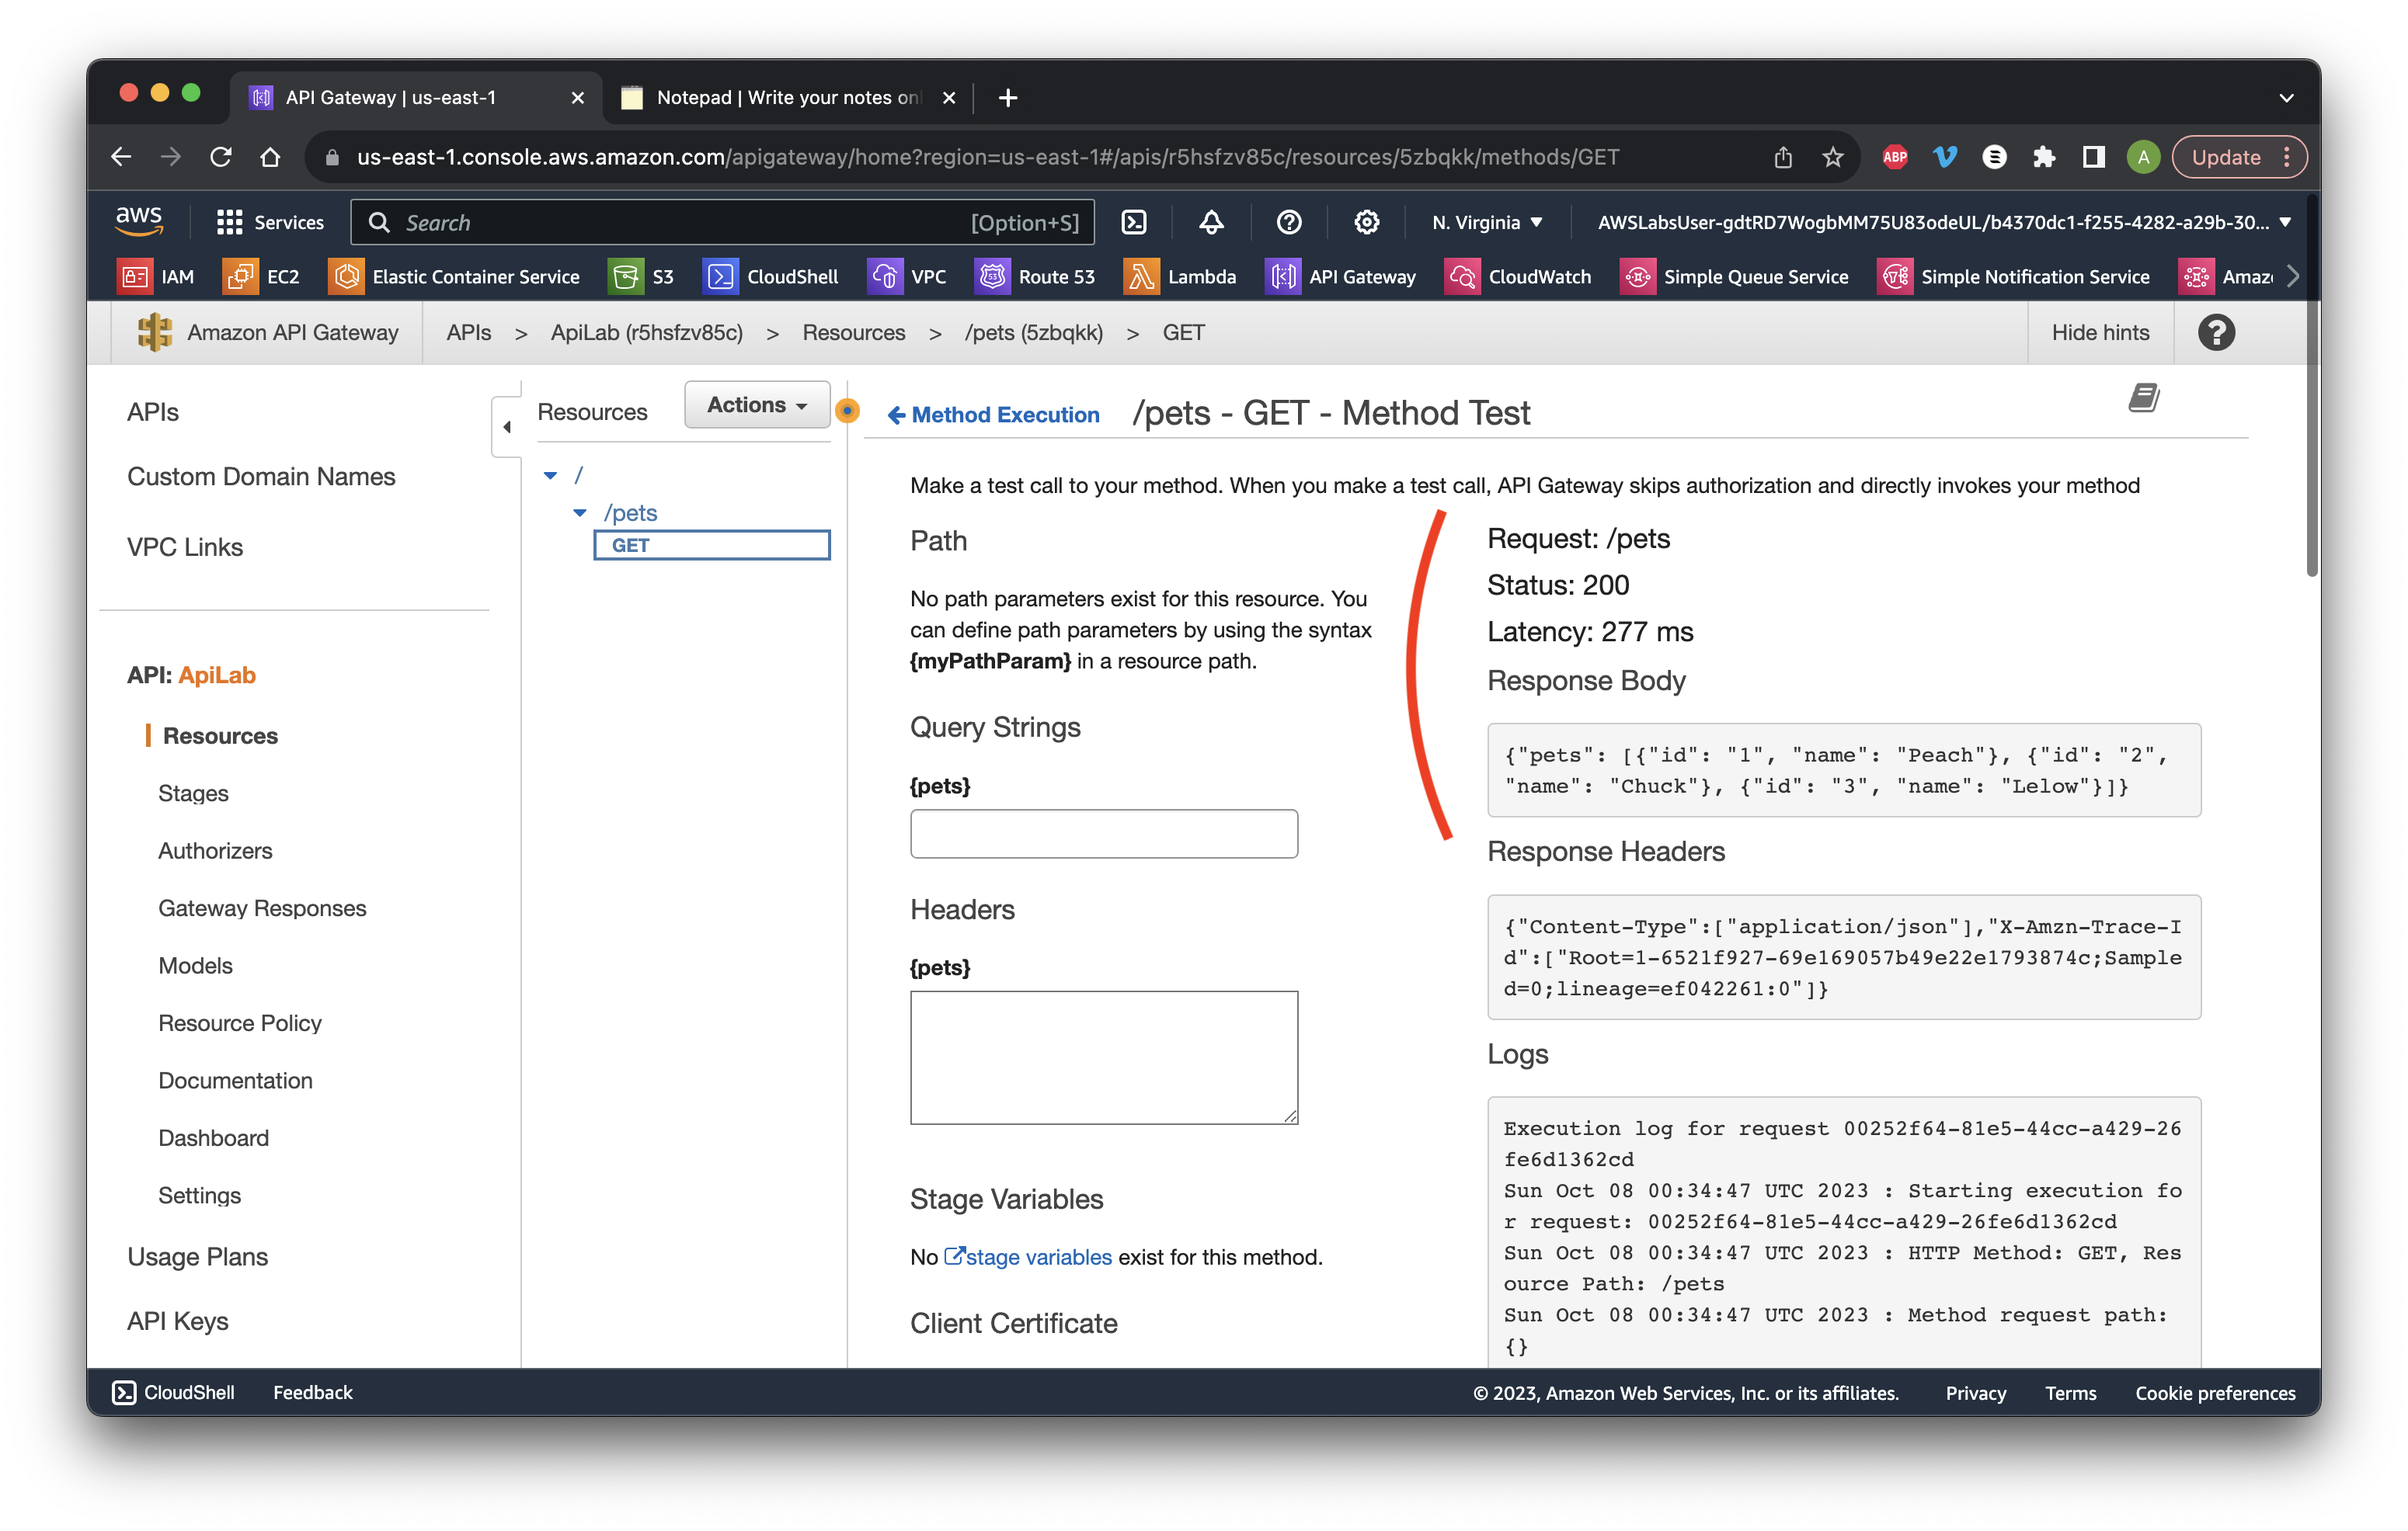The height and width of the screenshot is (1531, 2408).
Task: Open CloudShell from the footer bar
Action: pos(174,1391)
